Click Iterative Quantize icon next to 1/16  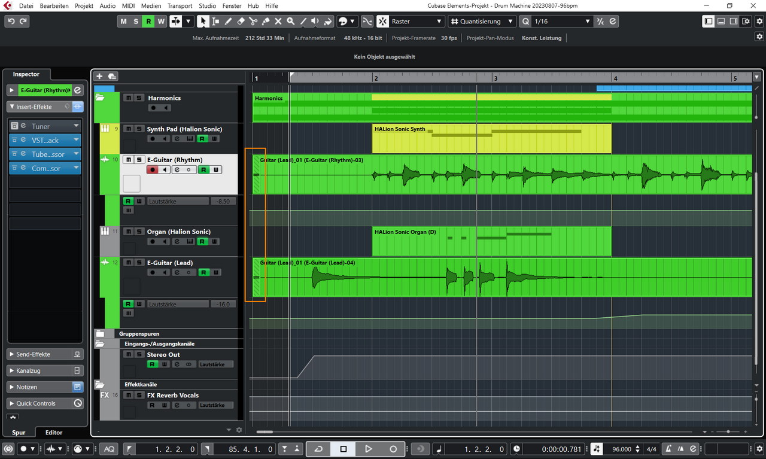pyautogui.click(x=600, y=22)
